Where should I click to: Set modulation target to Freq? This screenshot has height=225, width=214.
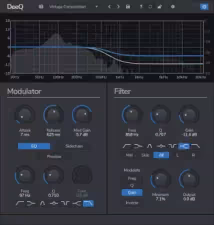132,178
